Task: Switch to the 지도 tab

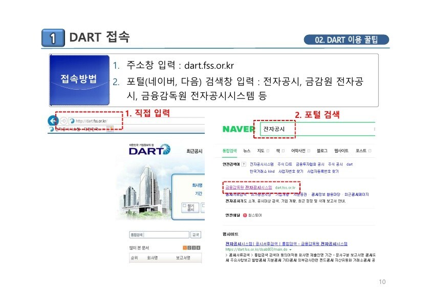Action: [261, 151]
